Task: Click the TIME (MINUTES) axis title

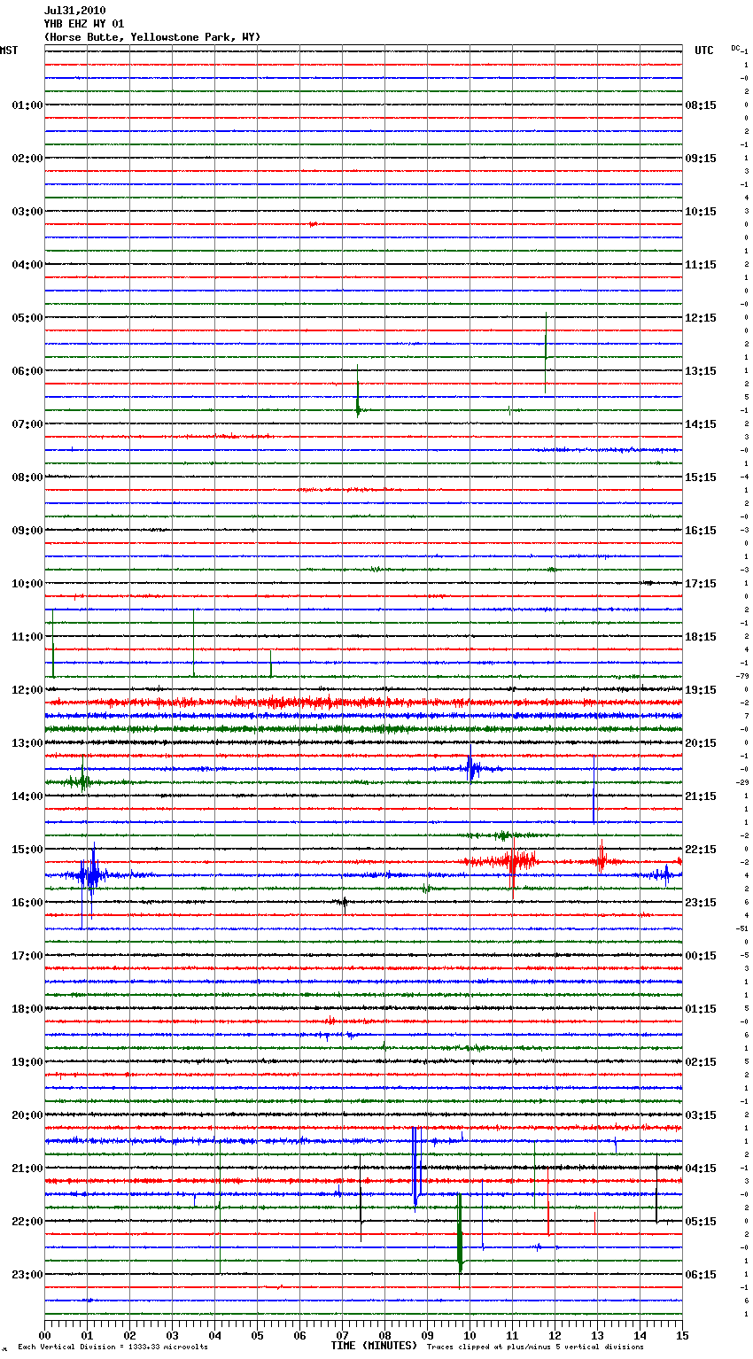Action: point(374,1346)
